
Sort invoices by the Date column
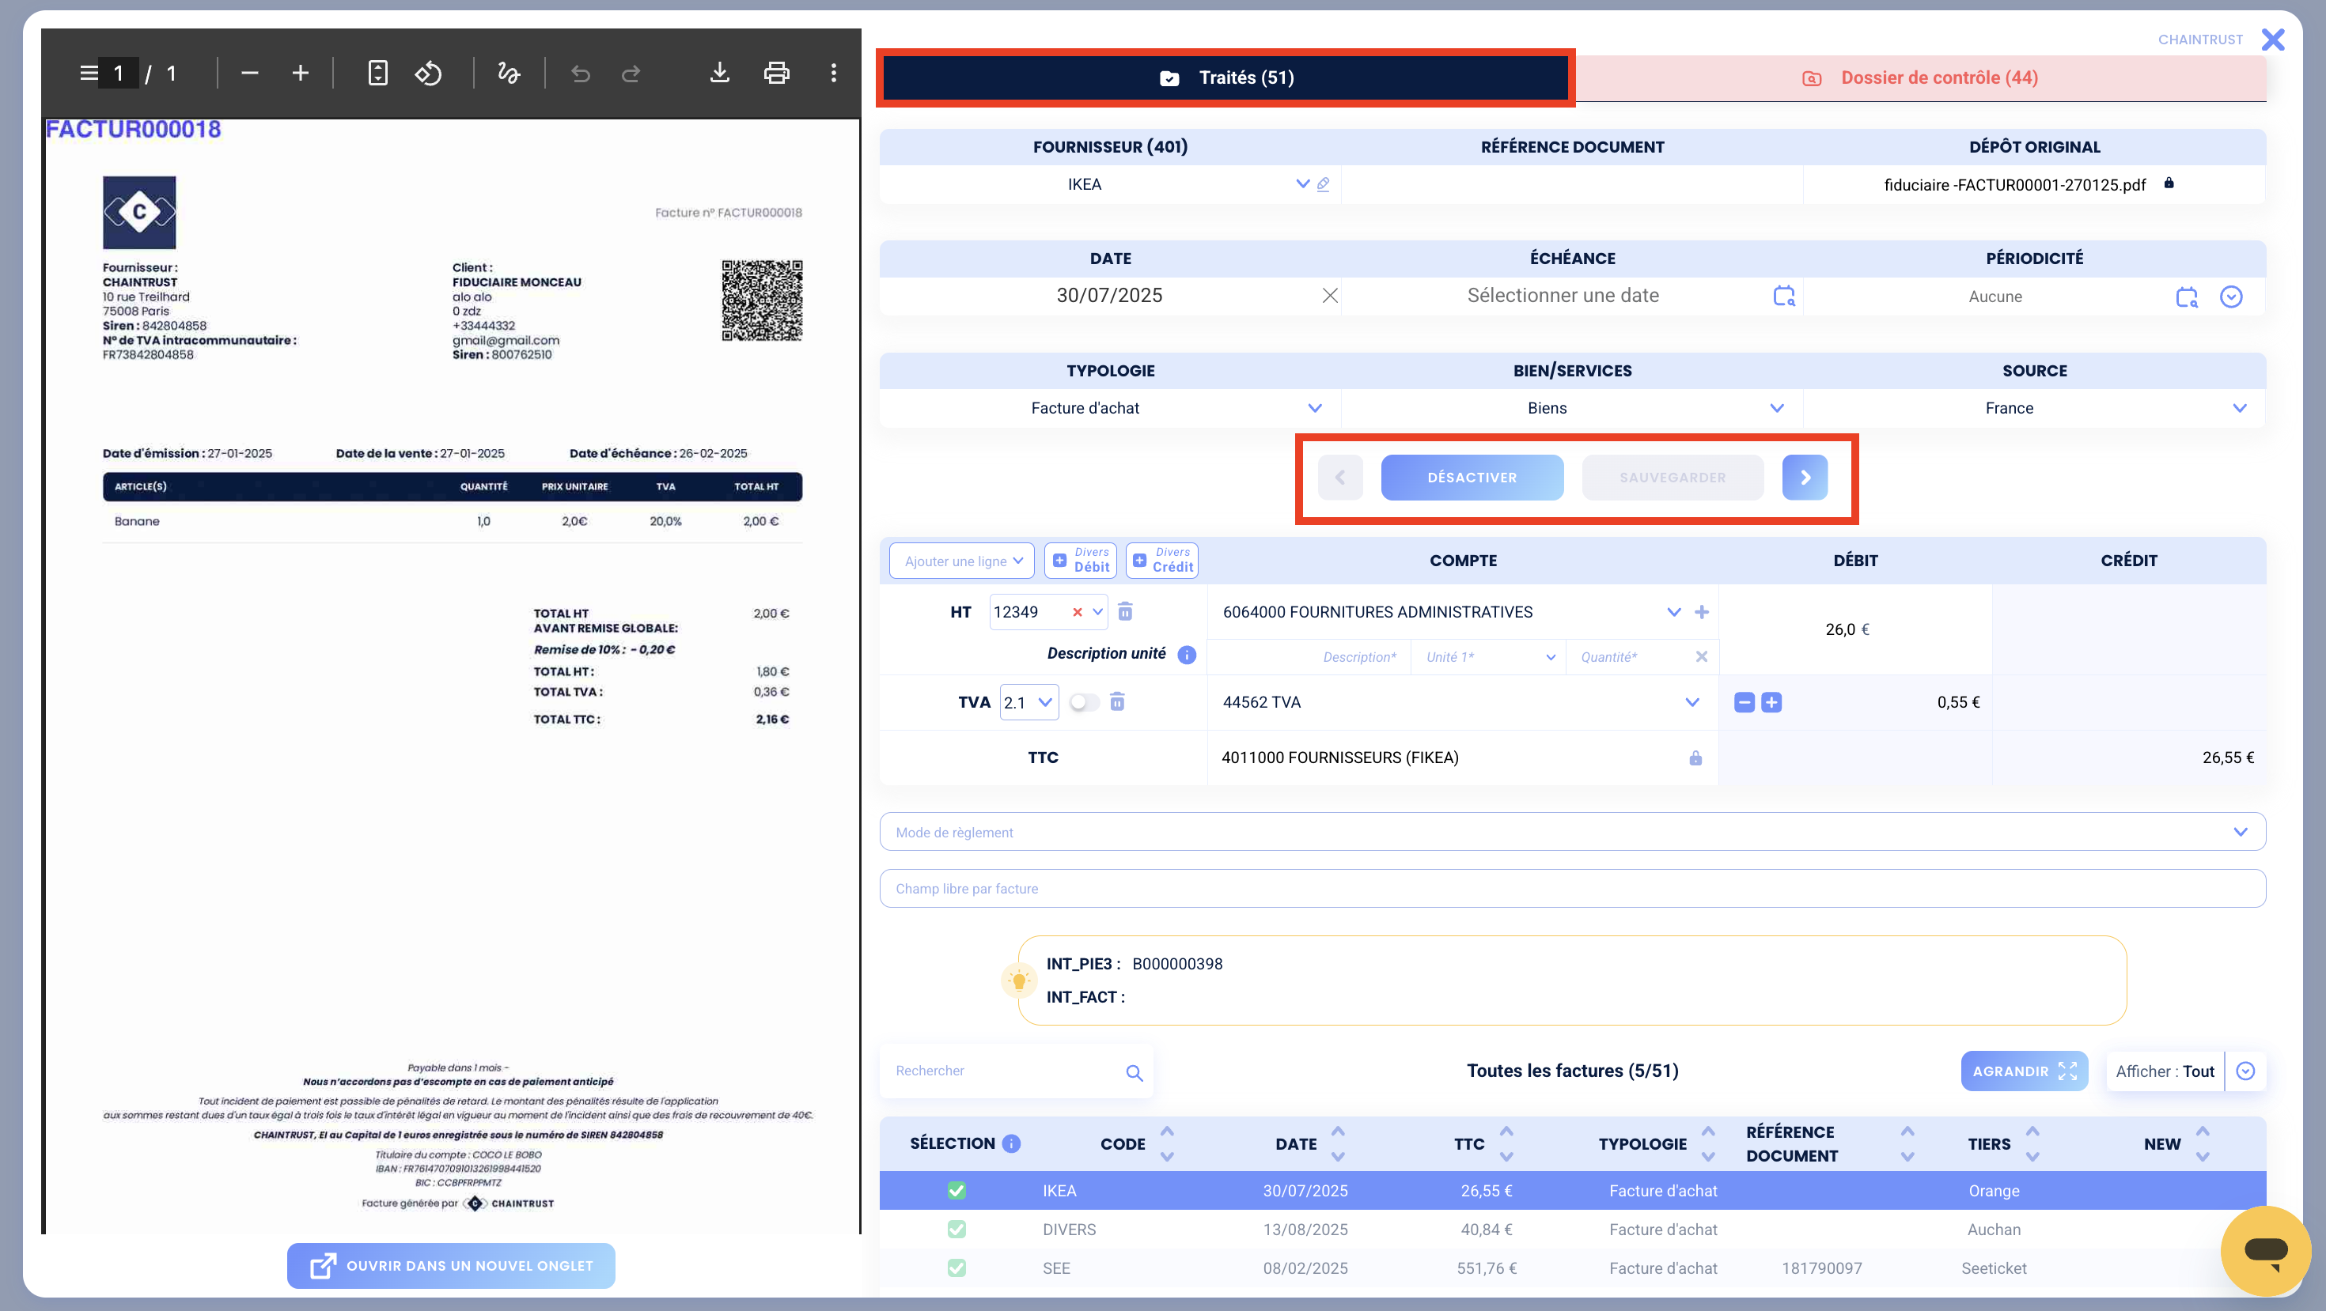point(1337,1143)
